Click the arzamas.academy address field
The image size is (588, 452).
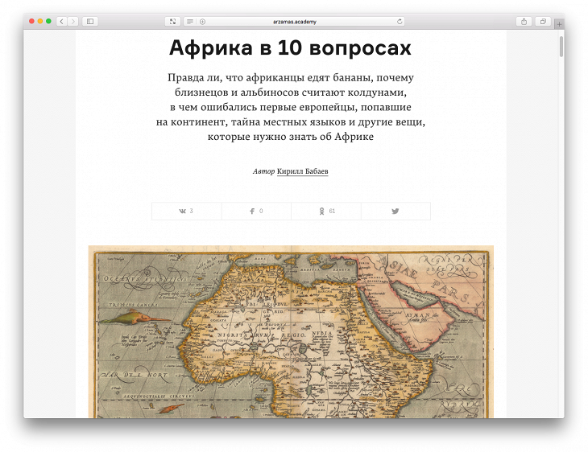(296, 22)
